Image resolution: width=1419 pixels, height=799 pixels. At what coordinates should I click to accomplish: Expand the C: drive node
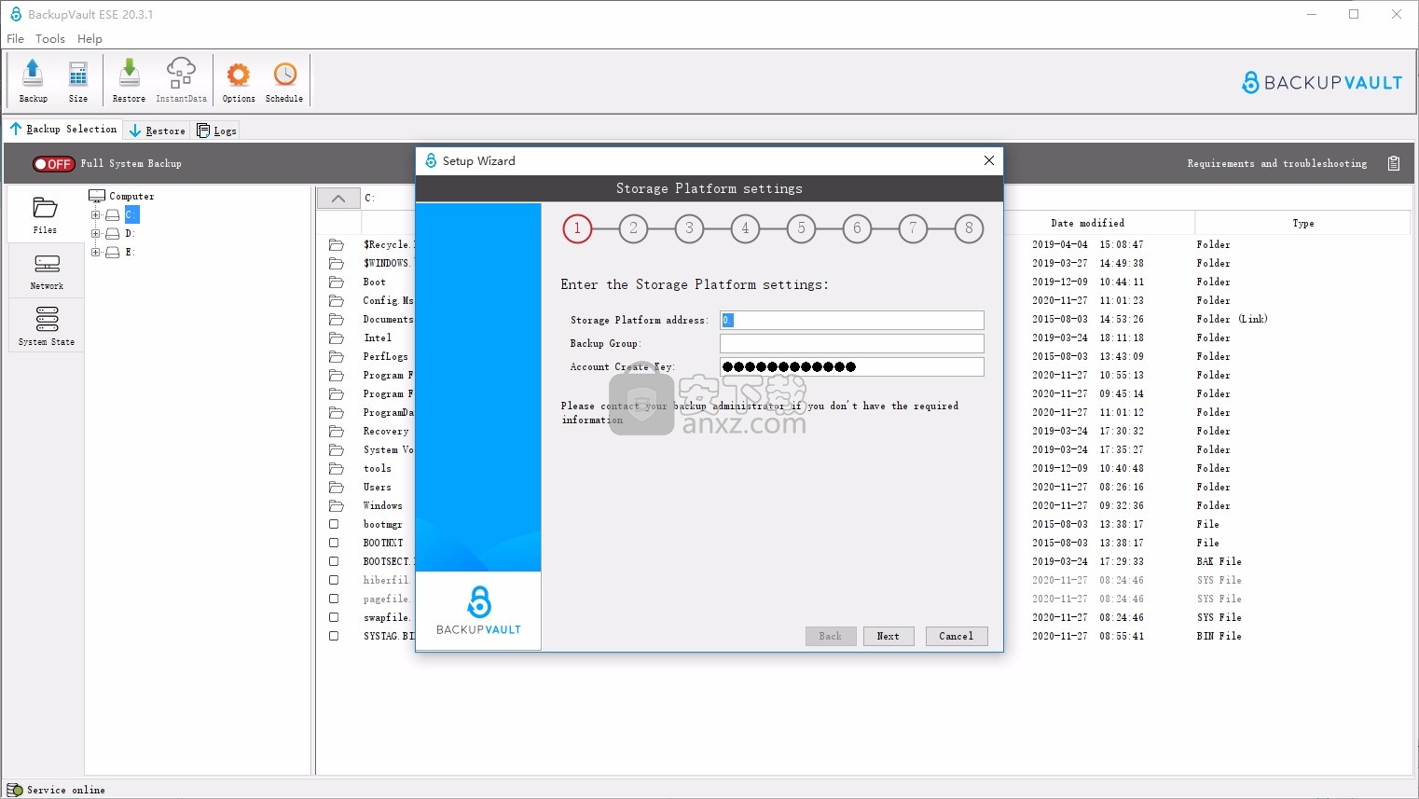click(x=95, y=214)
